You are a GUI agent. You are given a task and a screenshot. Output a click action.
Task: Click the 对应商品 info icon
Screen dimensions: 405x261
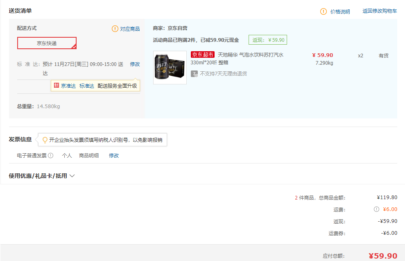115,29
